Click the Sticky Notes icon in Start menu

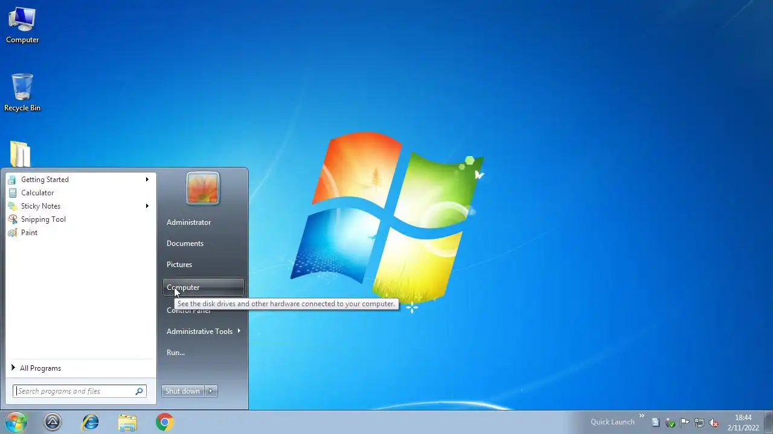click(x=12, y=206)
